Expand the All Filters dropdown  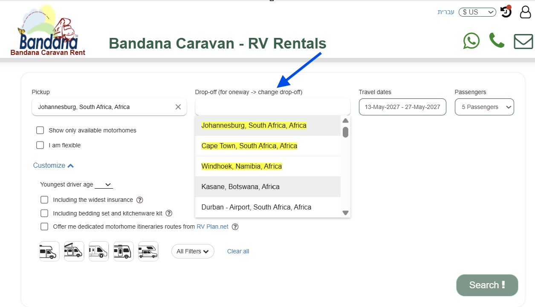pos(193,251)
